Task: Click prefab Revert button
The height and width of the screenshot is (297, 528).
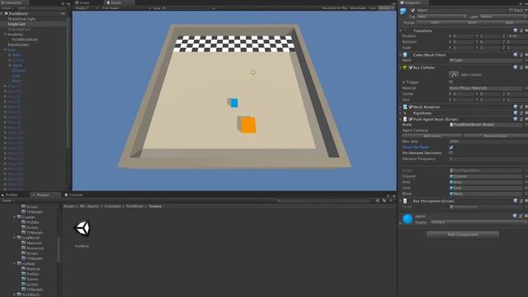Action: point(472,22)
